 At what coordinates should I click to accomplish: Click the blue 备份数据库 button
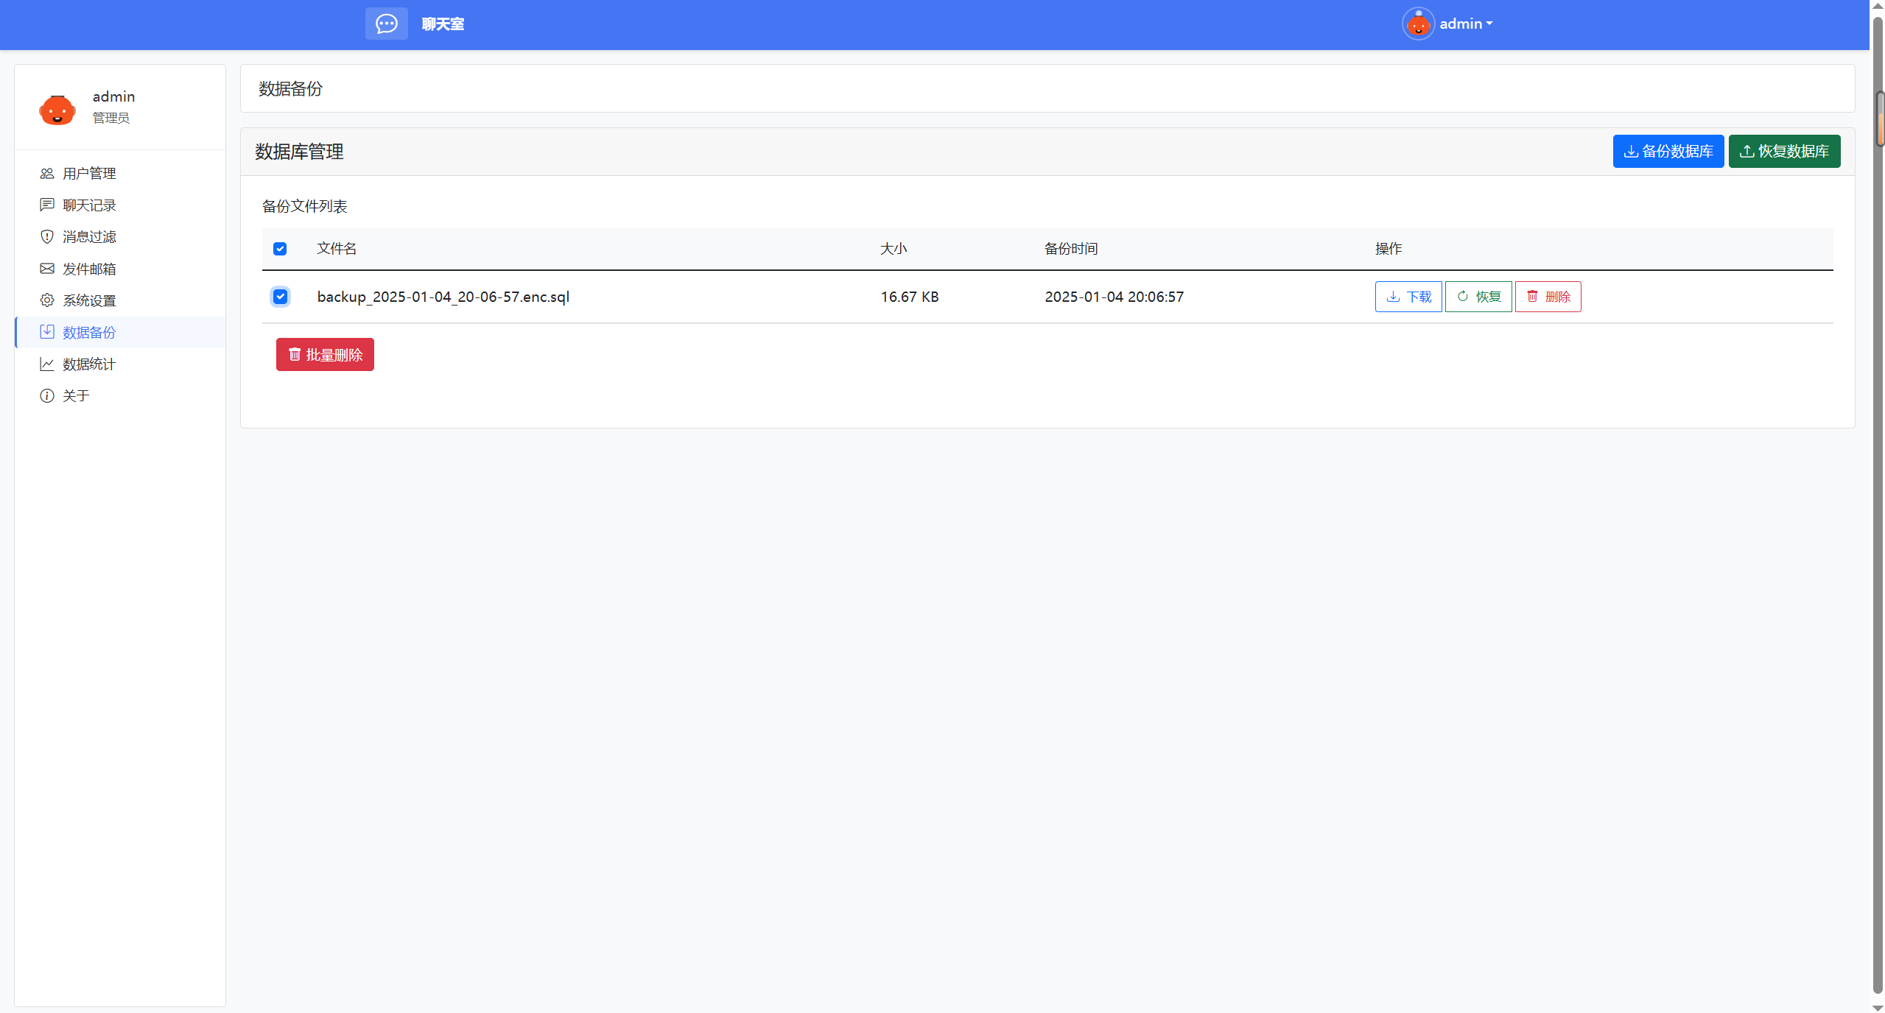click(1668, 152)
